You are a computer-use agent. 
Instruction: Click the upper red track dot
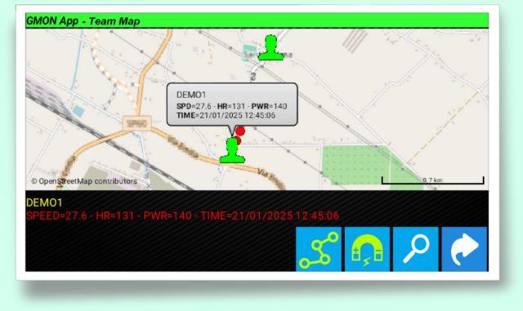(x=239, y=131)
